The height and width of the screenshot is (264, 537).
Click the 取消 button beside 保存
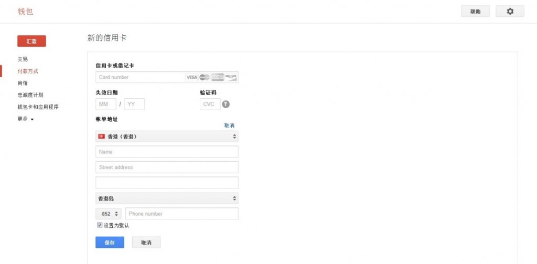tap(146, 242)
